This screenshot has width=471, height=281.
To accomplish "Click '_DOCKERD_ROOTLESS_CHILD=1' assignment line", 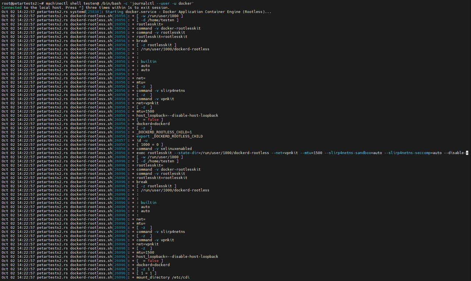I will point(164,132).
